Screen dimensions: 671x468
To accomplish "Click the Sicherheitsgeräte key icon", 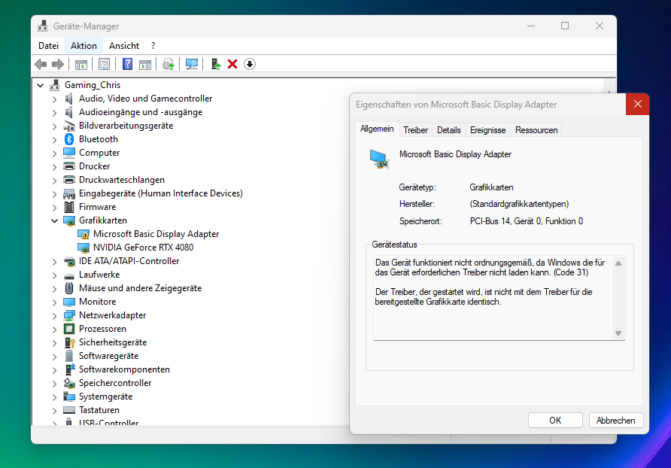I will point(69,342).
